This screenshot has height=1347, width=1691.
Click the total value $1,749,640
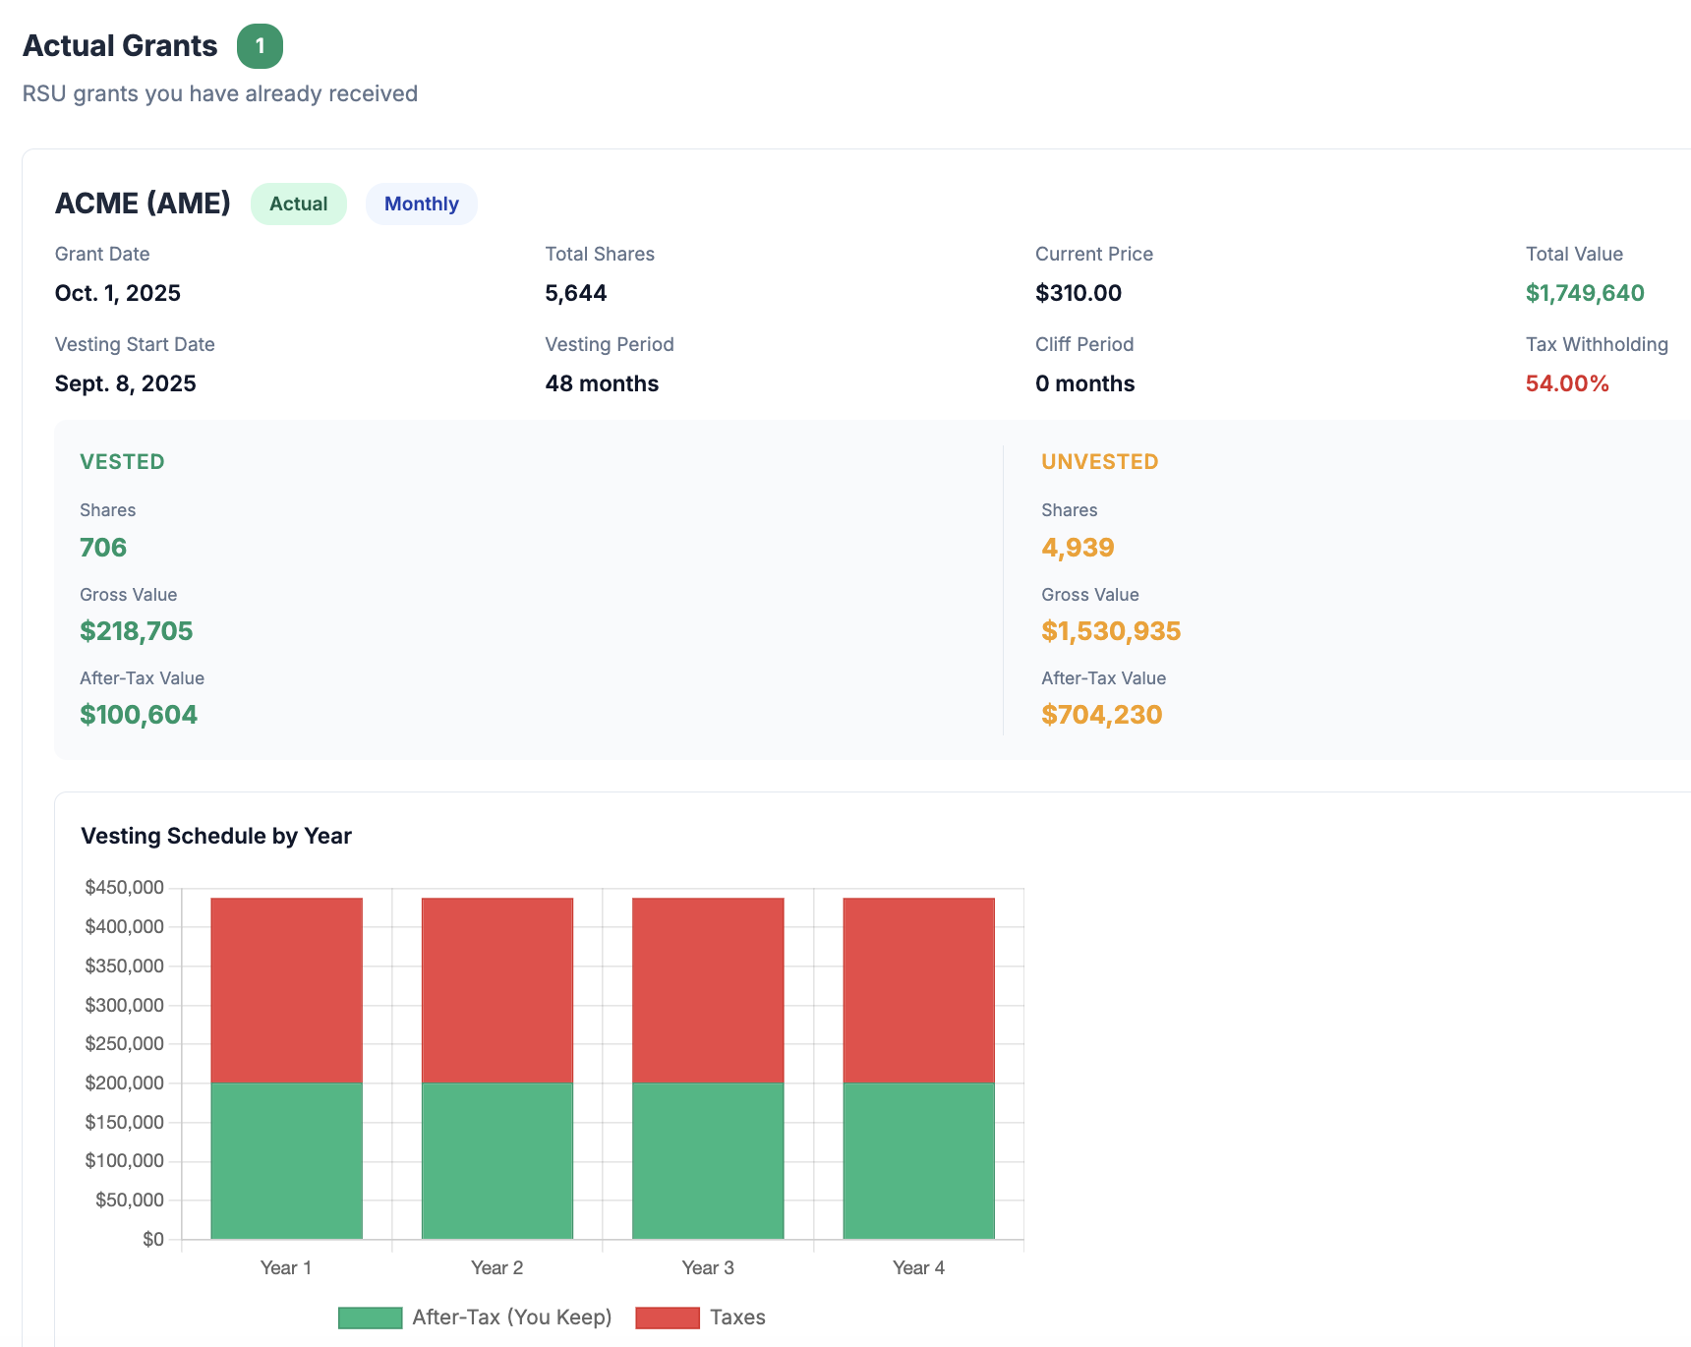click(x=1585, y=293)
